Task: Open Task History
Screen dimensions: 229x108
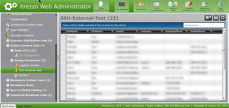Action: [x=221, y=6]
